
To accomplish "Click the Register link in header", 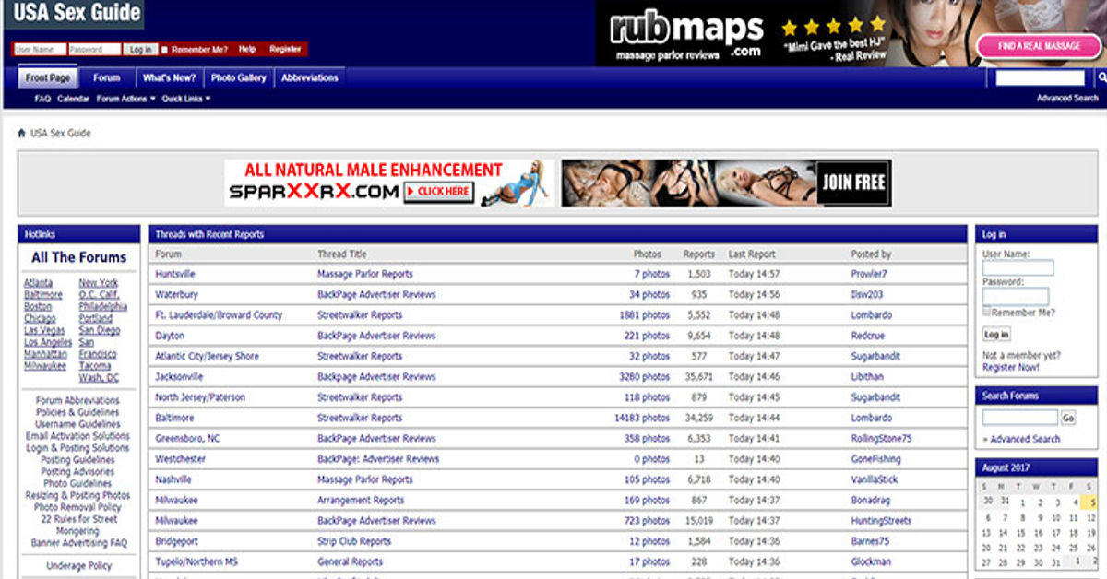I will point(285,49).
